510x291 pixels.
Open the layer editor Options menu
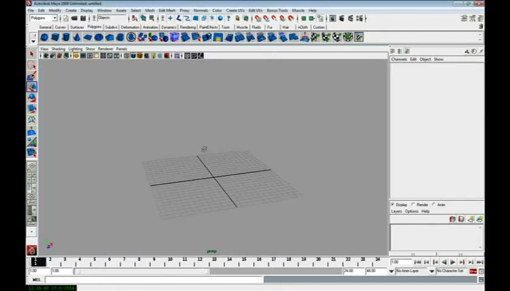point(412,212)
